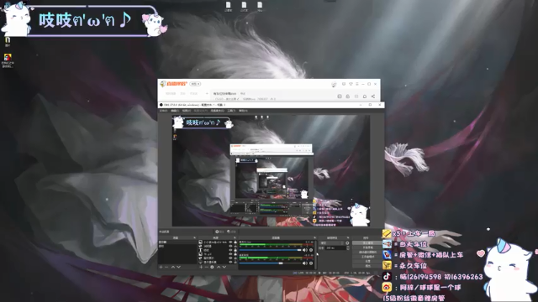This screenshot has height=302, width=538.
Task: Open source properties gear in Sources toolbar
Action: pyautogui.click(x=212, y=267)
